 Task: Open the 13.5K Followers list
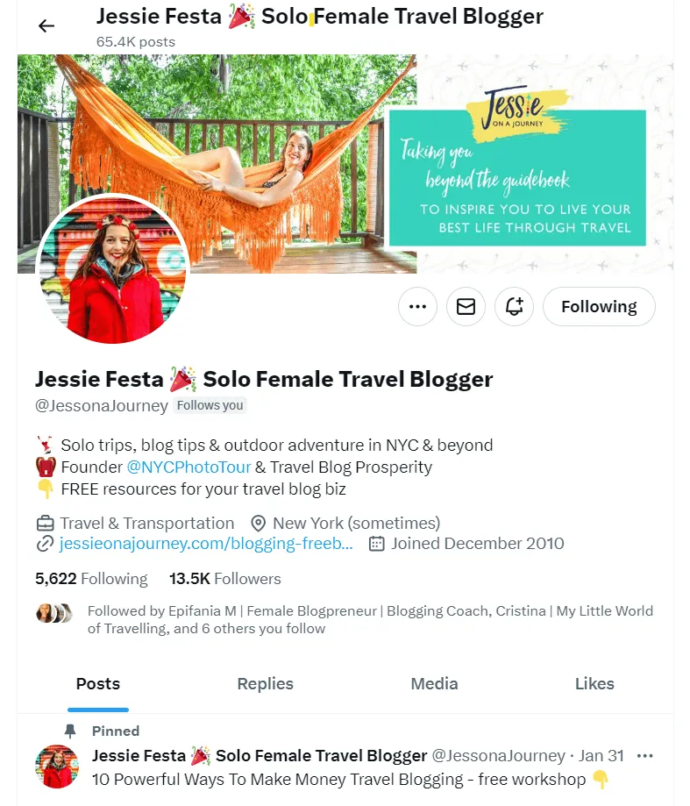pyautogui.click(x=225, y=579)
